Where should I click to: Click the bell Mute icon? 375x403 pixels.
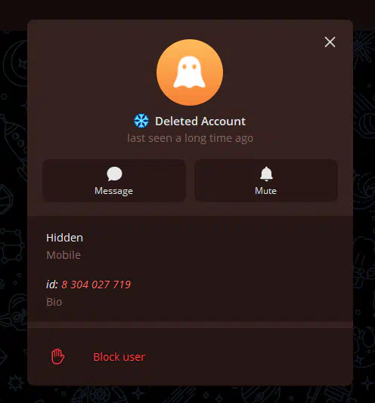point(266,174)
